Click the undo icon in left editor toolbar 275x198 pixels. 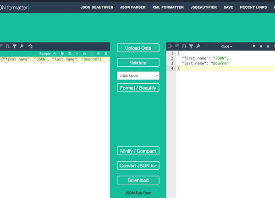point(30,46)
